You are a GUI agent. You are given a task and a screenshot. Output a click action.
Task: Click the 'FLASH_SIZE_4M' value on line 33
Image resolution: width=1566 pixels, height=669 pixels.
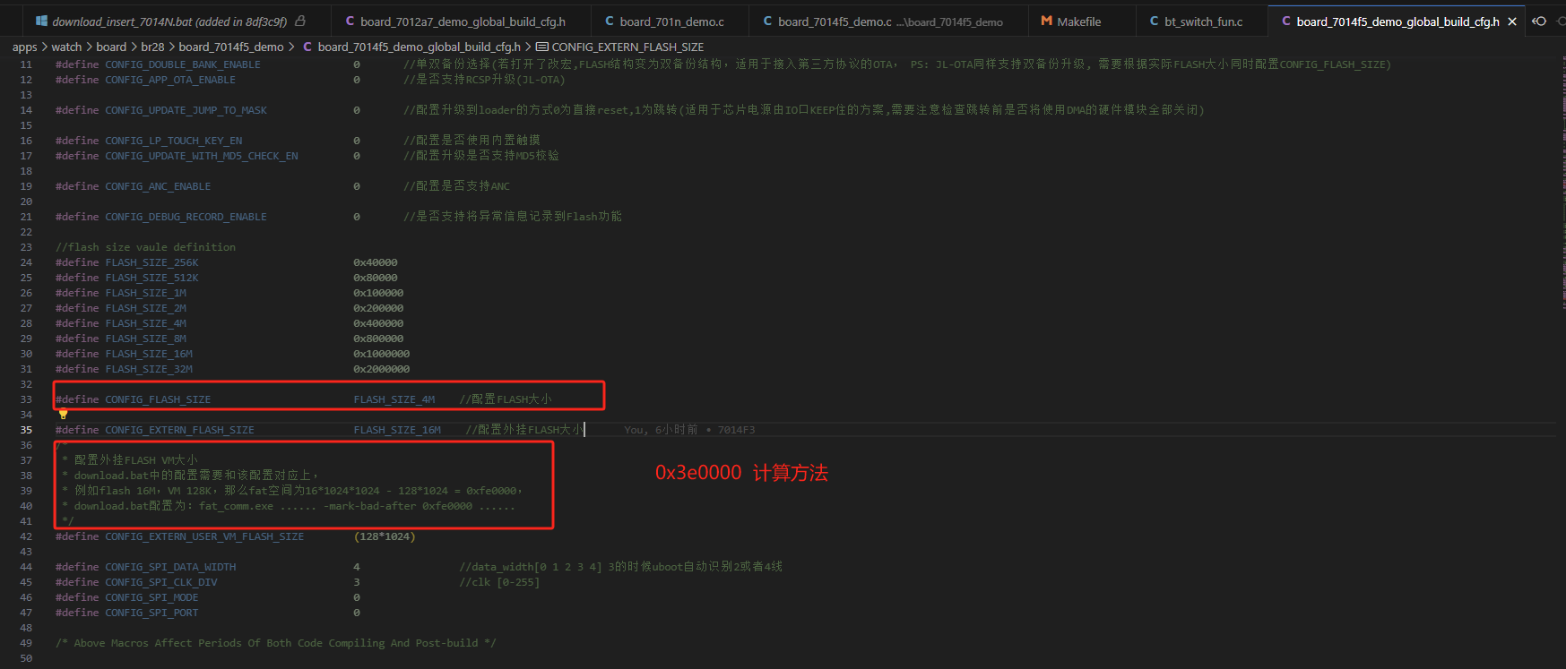tap(394, 399)
